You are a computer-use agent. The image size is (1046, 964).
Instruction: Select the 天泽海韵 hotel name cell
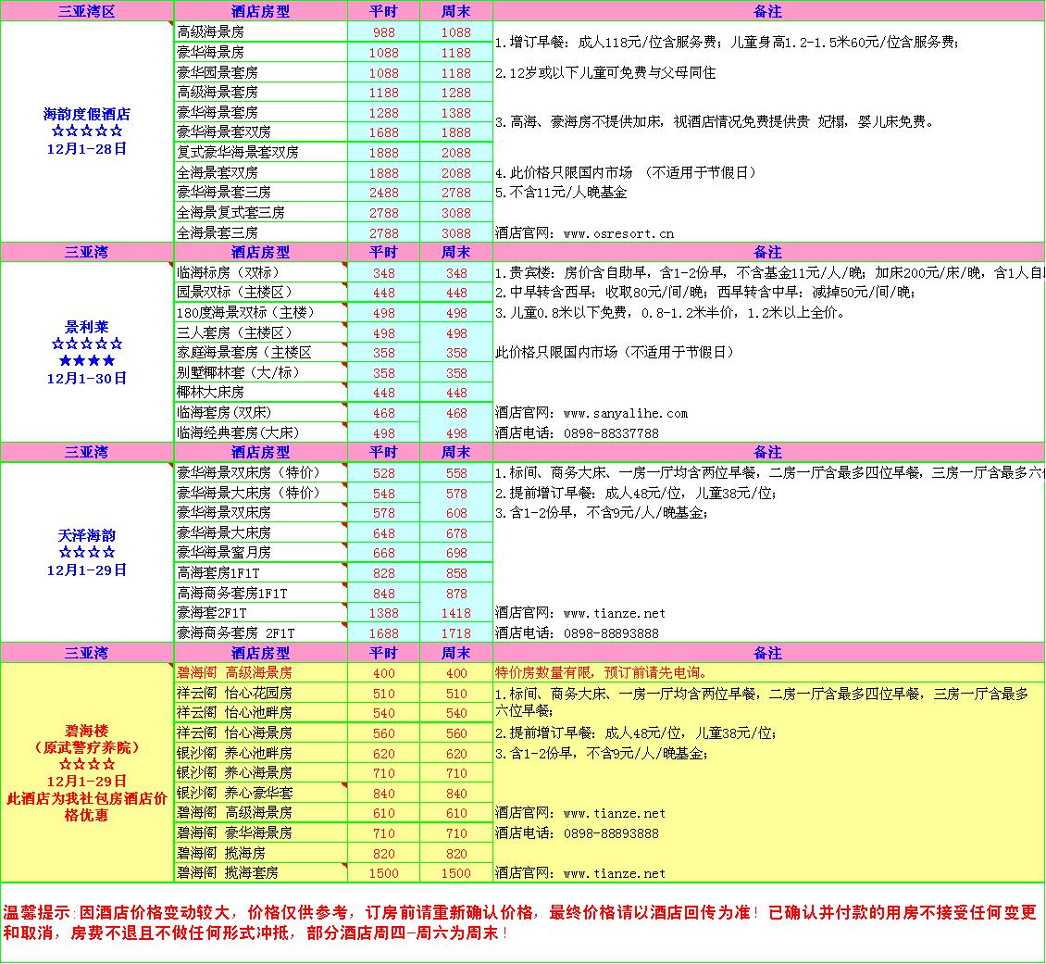point(87,535)
